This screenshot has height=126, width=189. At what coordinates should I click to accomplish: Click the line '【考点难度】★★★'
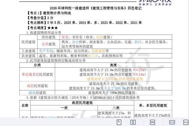[x=42, y=28]
